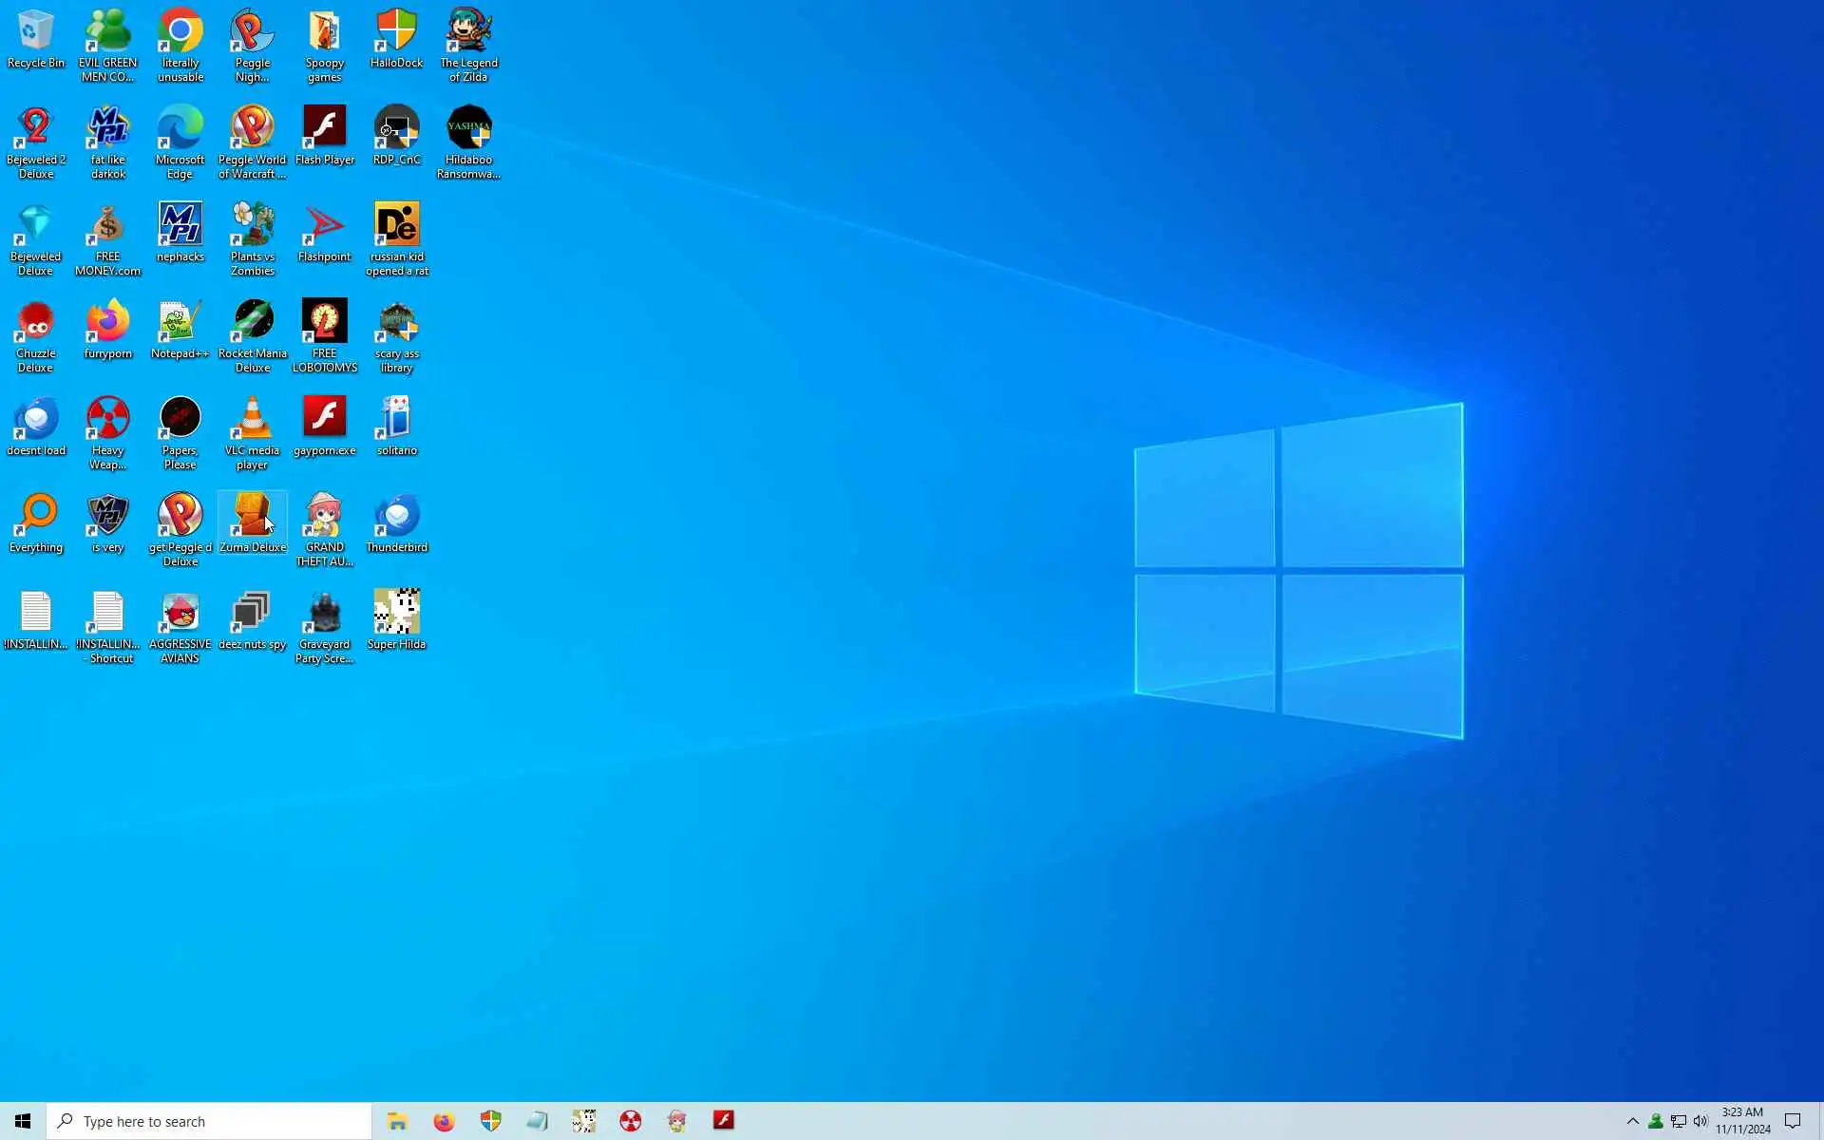Open File Explorer from the taskbar

tap(397, 1121)
